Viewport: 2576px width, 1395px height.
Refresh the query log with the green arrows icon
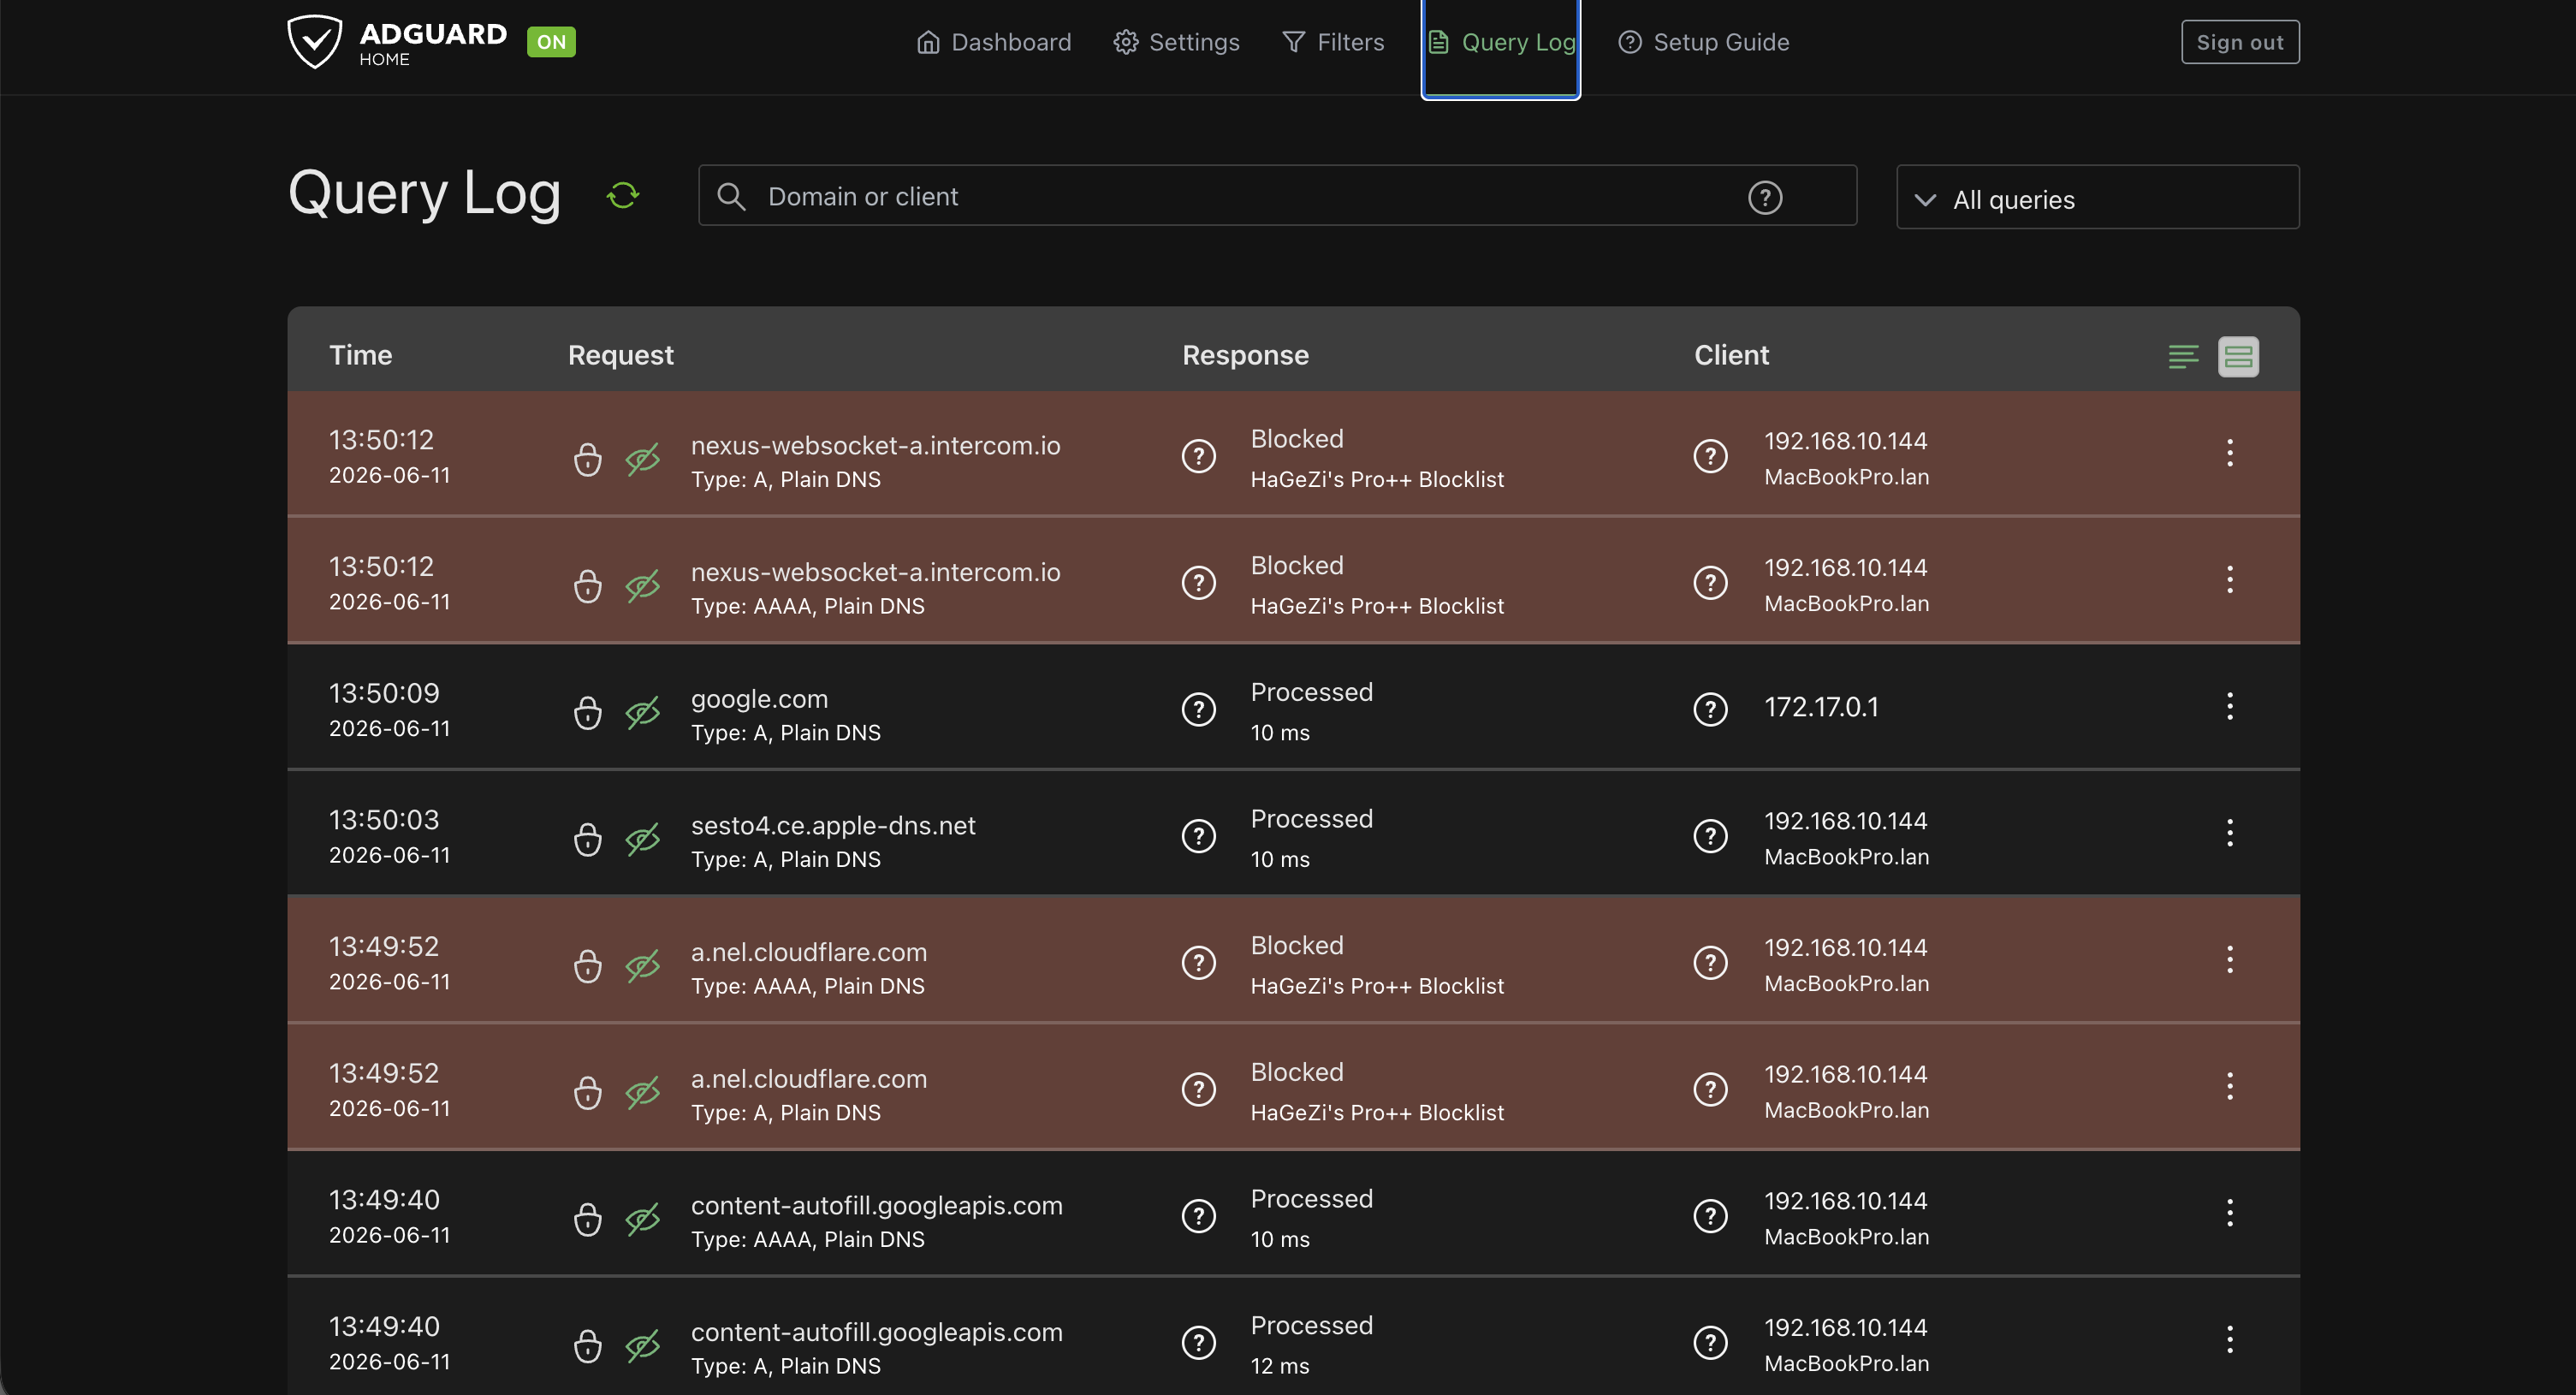623,195
